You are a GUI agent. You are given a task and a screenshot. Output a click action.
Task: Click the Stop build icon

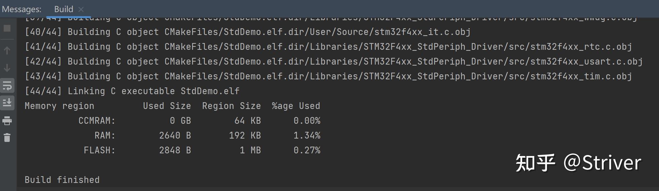coord(7,29)
